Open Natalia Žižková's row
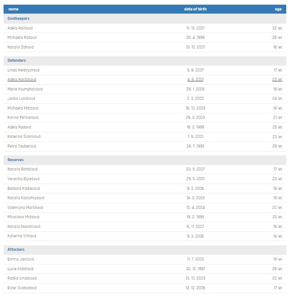Image resolution: width=292 pixels, height=296 pixels. [x=20, y=47]
